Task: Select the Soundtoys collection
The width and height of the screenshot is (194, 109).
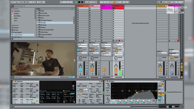Action: [17, 16]
